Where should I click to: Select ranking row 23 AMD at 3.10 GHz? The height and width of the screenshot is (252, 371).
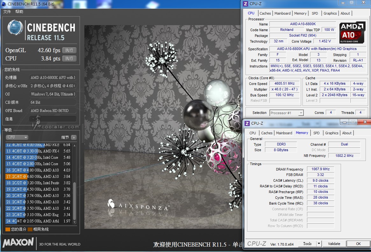38,215
